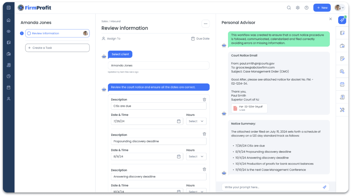
Task: Click Create a Task button
Action: point(57,48)
